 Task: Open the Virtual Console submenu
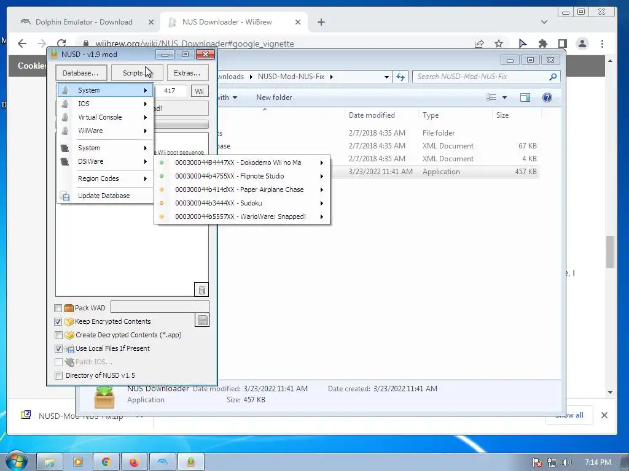point(105,117)
